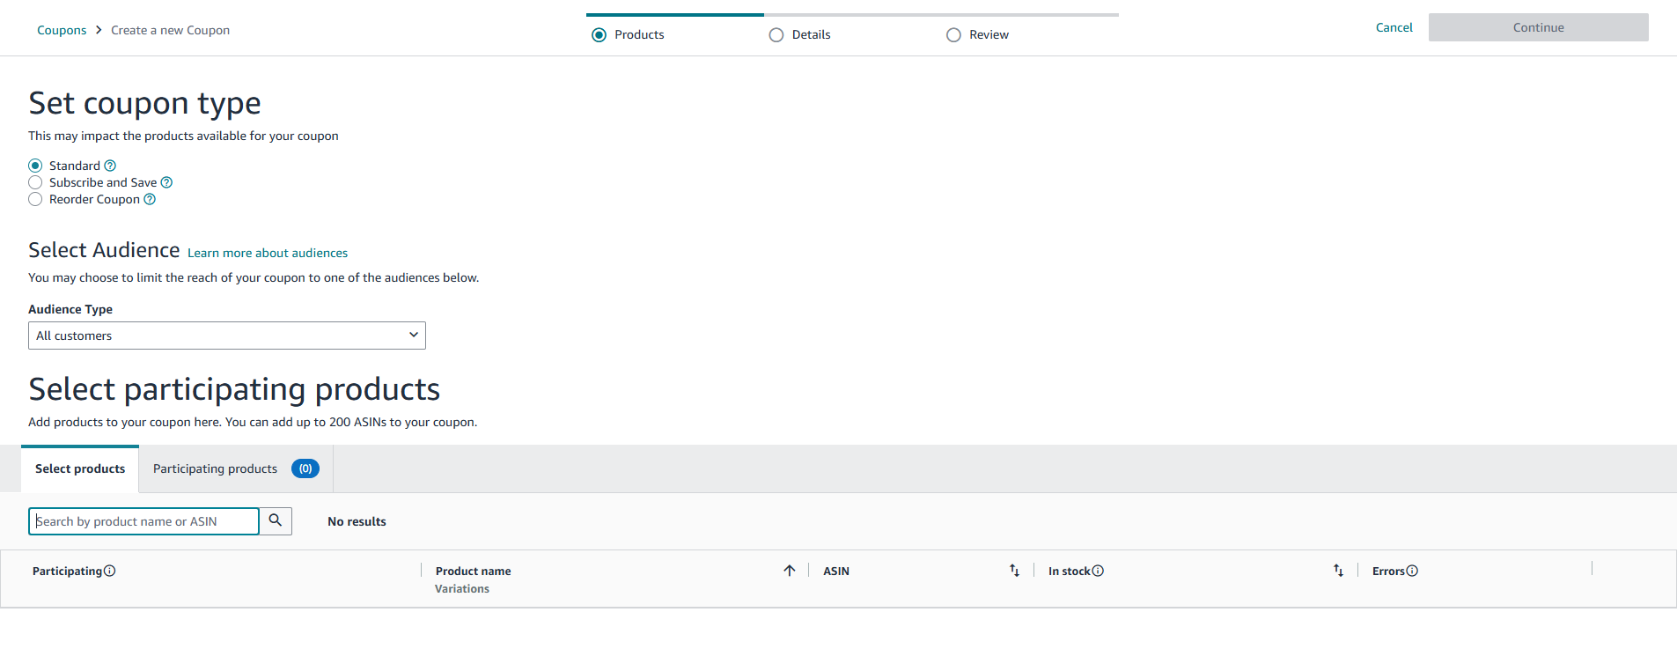Sort ascending by Product name arrow
Image resolution: width=1677 pixels, height=649 pixels.
coord(790,571)
